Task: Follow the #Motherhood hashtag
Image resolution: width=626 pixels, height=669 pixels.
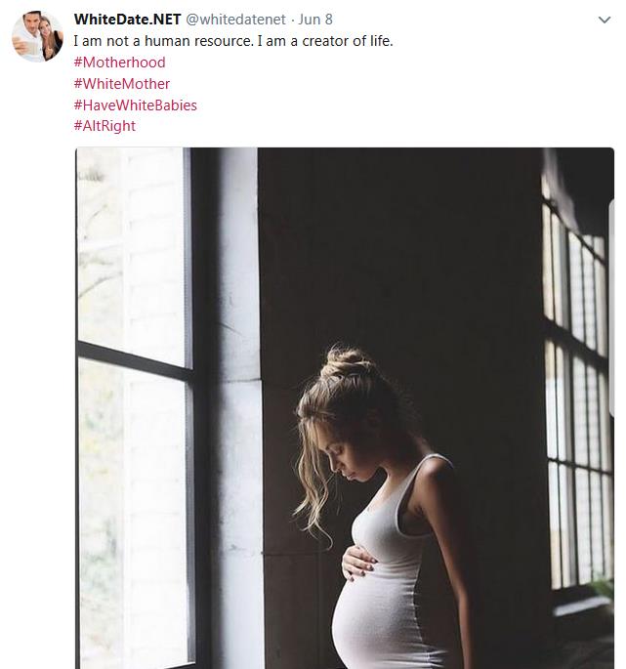Action: click(119, 63)
